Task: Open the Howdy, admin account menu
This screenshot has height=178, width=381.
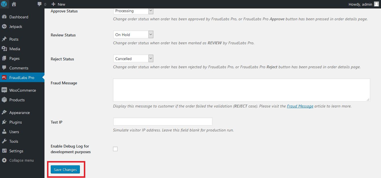Action: pos(364,4)
